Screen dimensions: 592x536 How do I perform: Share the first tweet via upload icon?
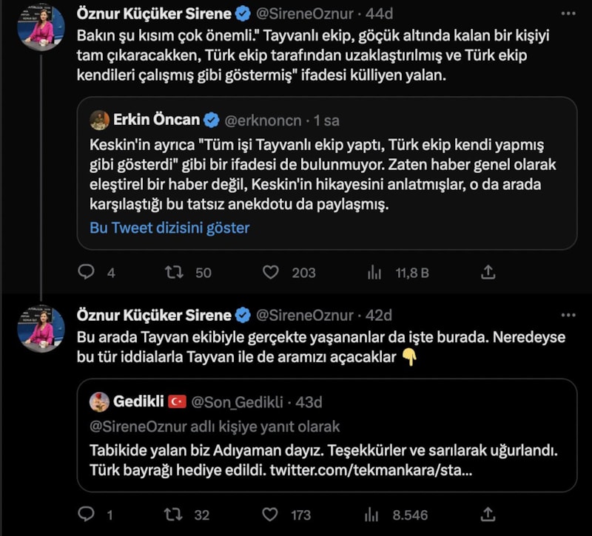[x=488, y=273]
